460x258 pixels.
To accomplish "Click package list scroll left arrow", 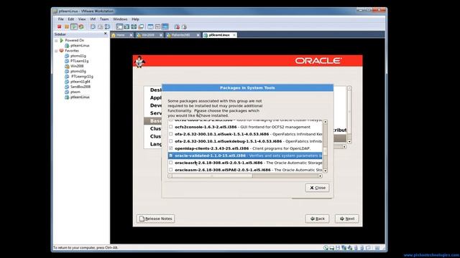I will tap(170, 176).
